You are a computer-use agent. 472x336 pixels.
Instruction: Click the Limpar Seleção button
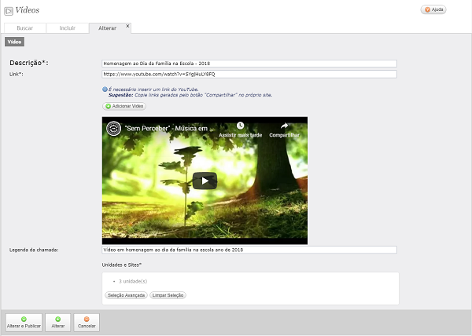168,295
